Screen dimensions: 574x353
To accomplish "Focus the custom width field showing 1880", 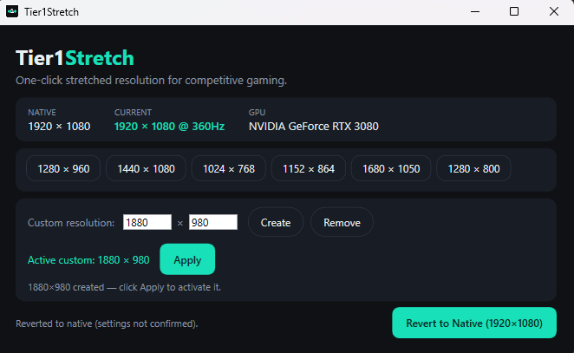I will pos(147,222).
